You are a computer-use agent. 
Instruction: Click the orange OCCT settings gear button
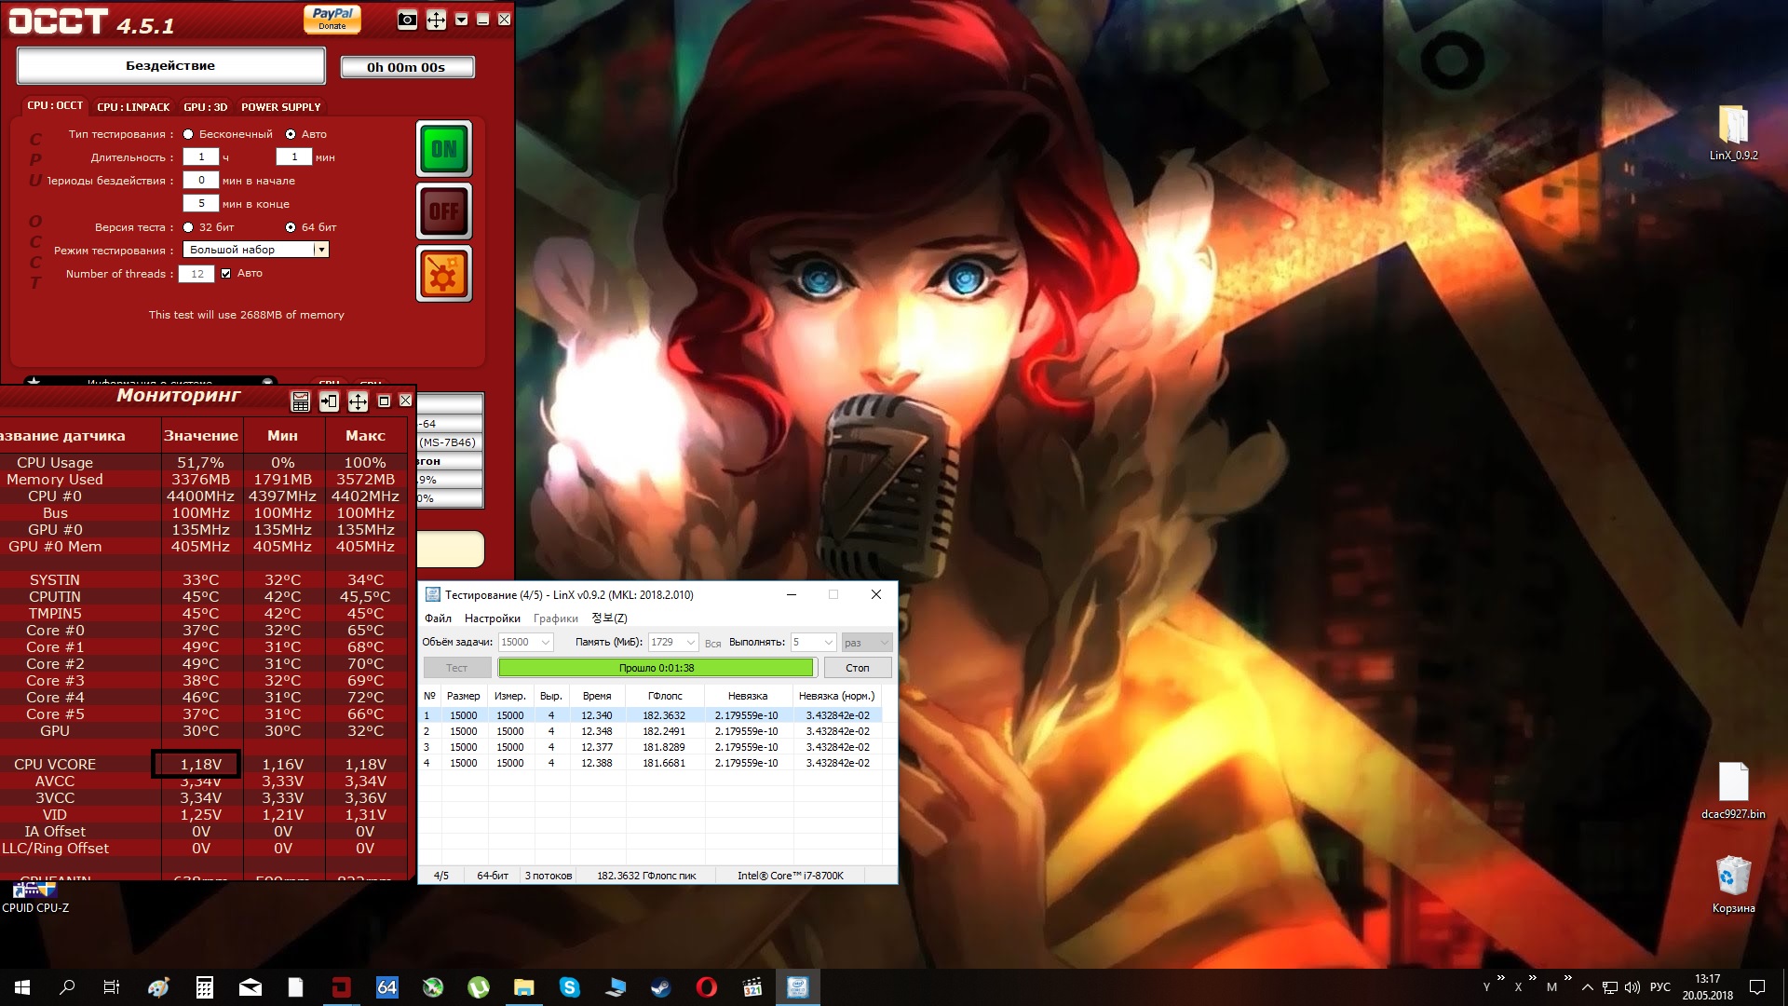point(444,274)
